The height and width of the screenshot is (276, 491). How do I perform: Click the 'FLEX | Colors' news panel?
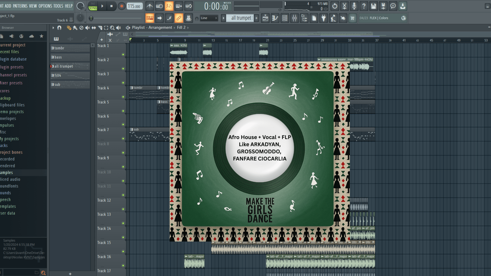pyautogui.click(x=382, y=18)
